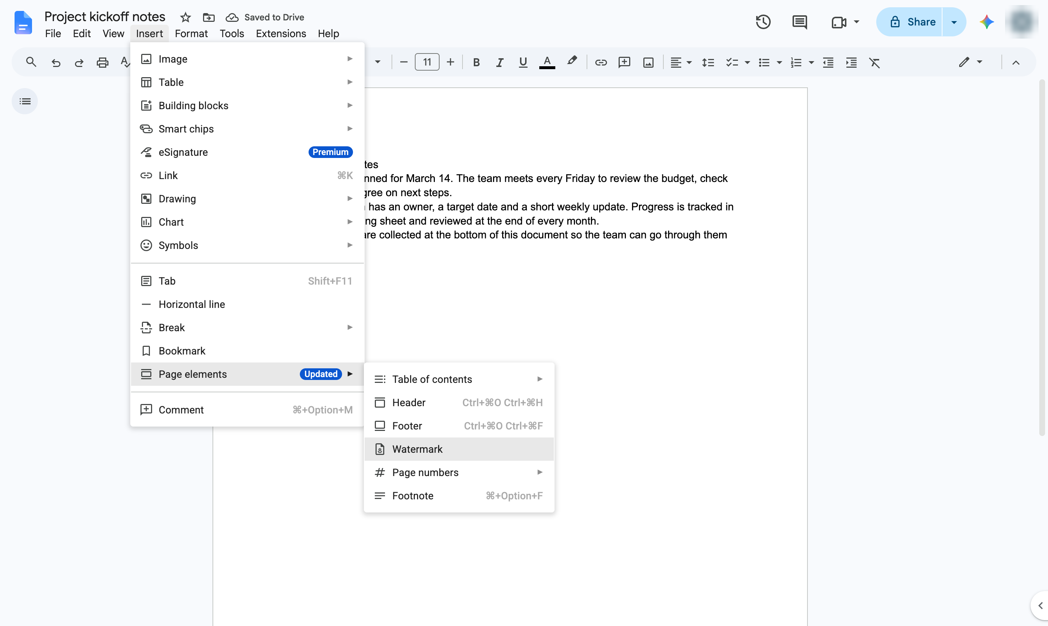Open the bulleted list options arrow

click(779, 63)
